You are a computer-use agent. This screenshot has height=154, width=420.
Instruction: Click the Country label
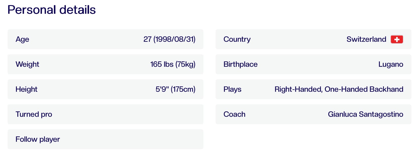pyautogui.click(x=237, y=39)
